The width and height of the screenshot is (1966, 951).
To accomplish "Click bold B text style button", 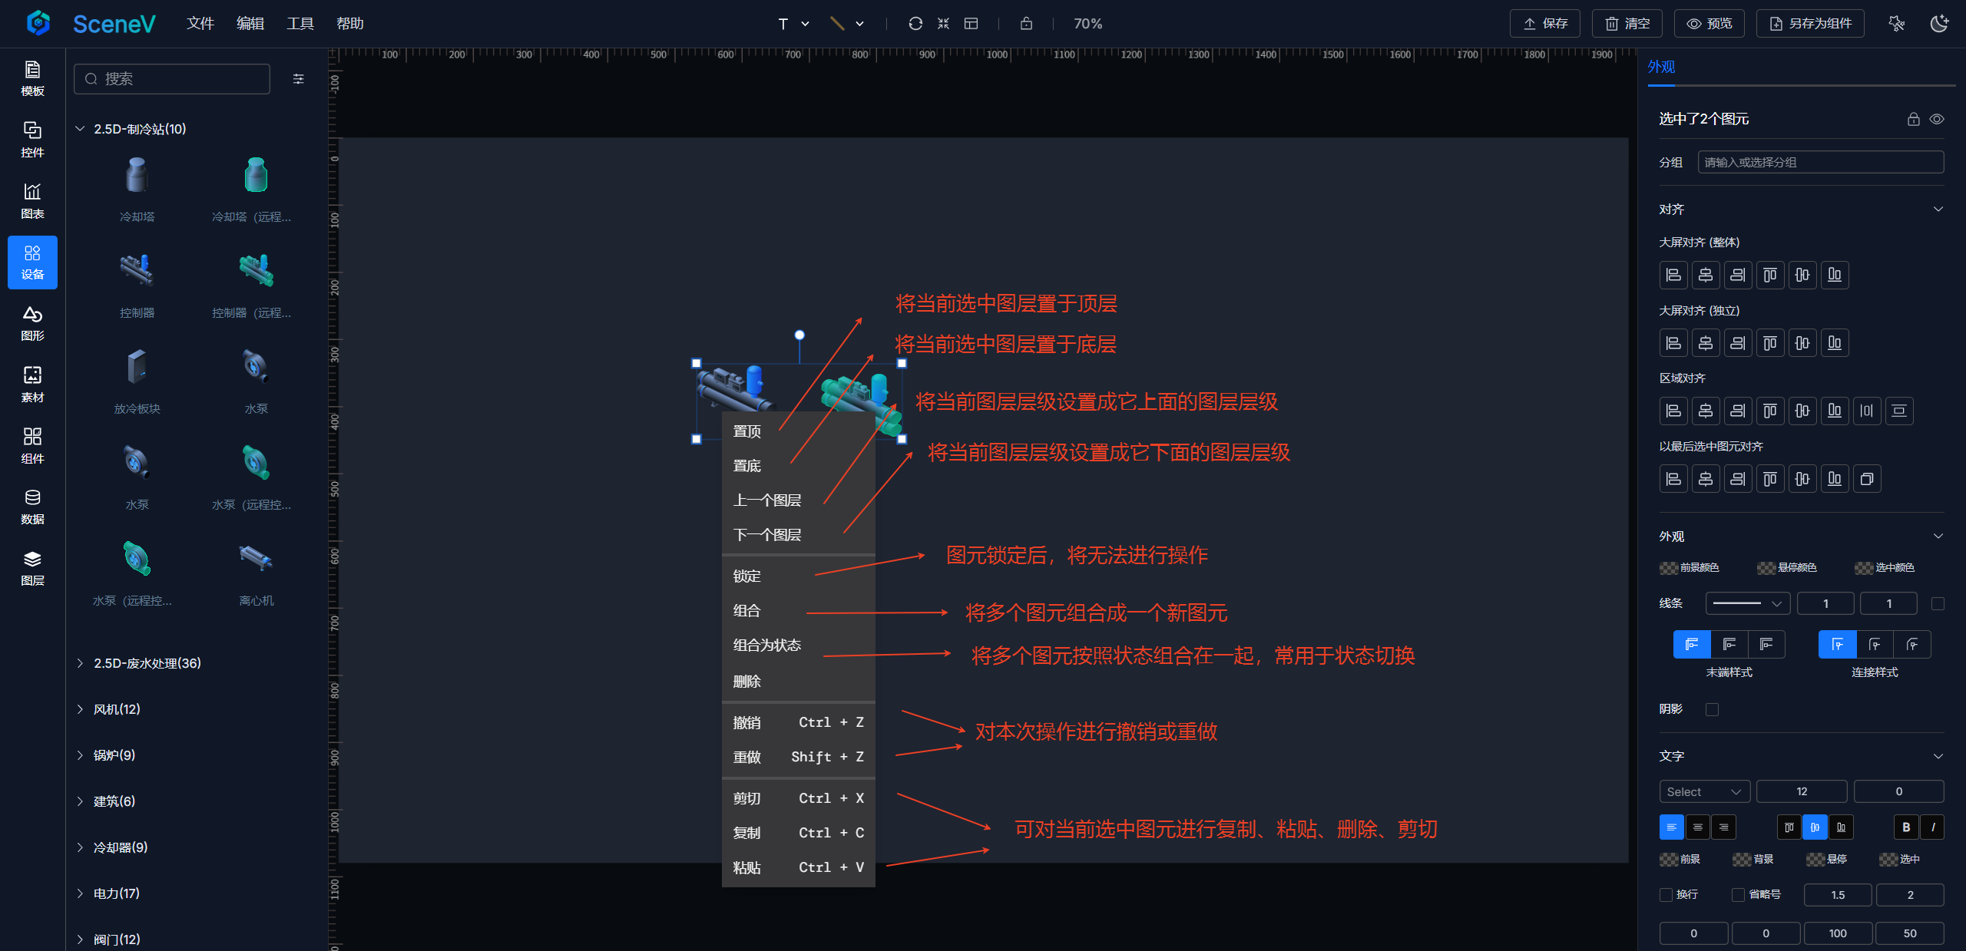I will click(1905, 827).
